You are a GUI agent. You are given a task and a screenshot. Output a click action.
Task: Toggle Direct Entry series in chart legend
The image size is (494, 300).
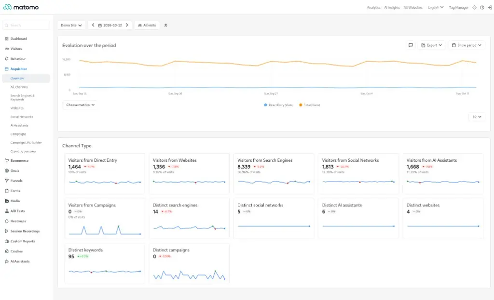coord(279,105)
